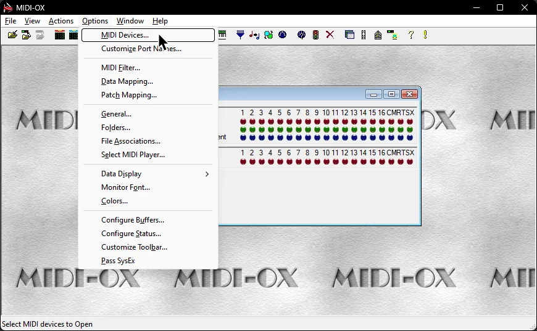Toggle Pass SysEx option
The height and width of the screenshot is (331, 537).
pyautogui.click(x=148, y=261)
